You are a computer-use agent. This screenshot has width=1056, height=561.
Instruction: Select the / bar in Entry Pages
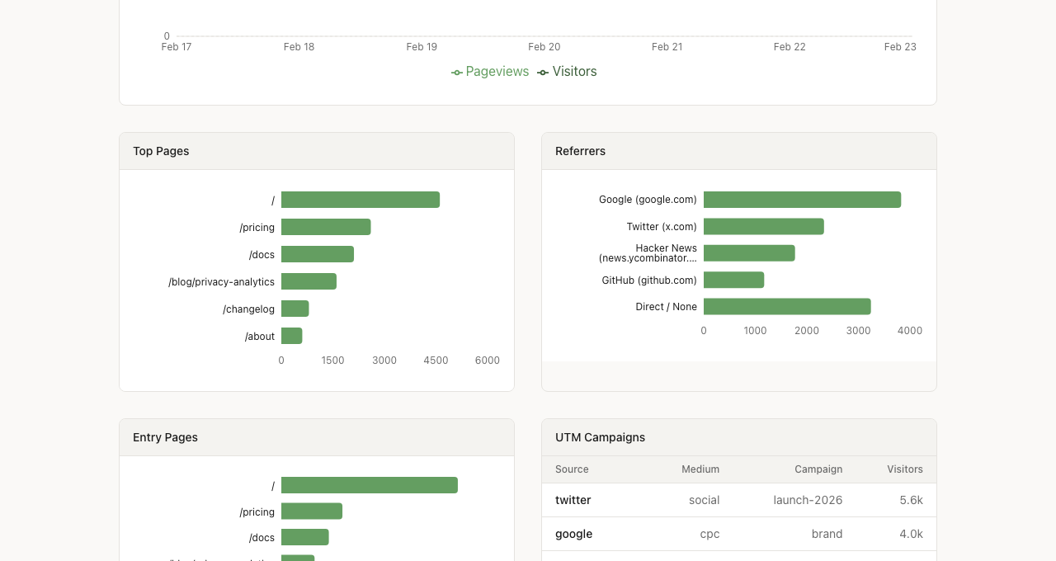point(370,485)
